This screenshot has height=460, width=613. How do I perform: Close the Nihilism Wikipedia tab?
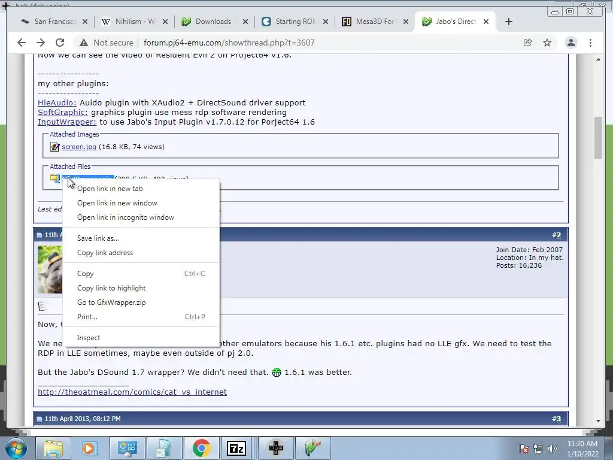(x=165, y=22)
